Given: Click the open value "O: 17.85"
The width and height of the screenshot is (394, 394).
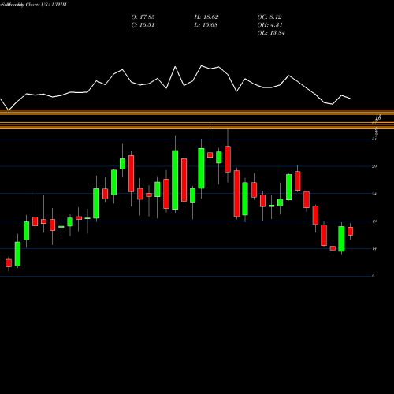Looking at the screenshot, I should pos(143,17).
